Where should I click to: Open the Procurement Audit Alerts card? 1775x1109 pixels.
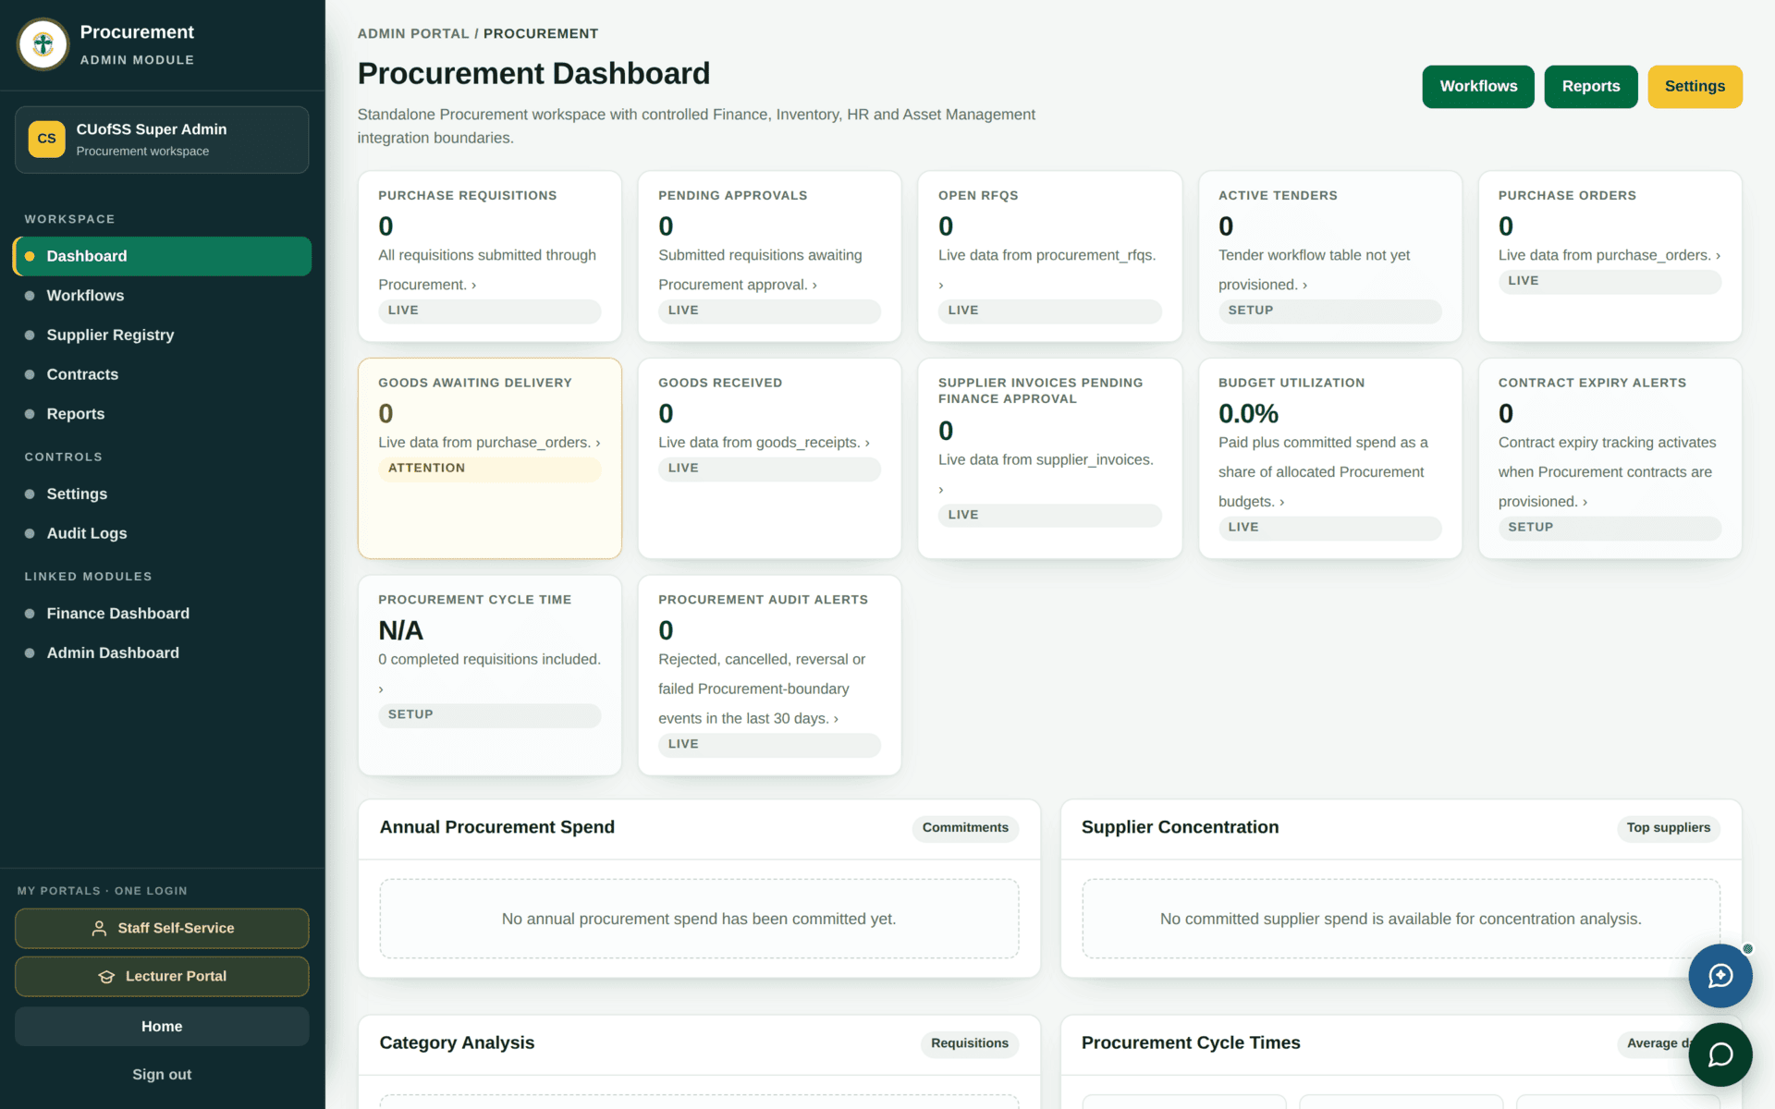[769, 676]
